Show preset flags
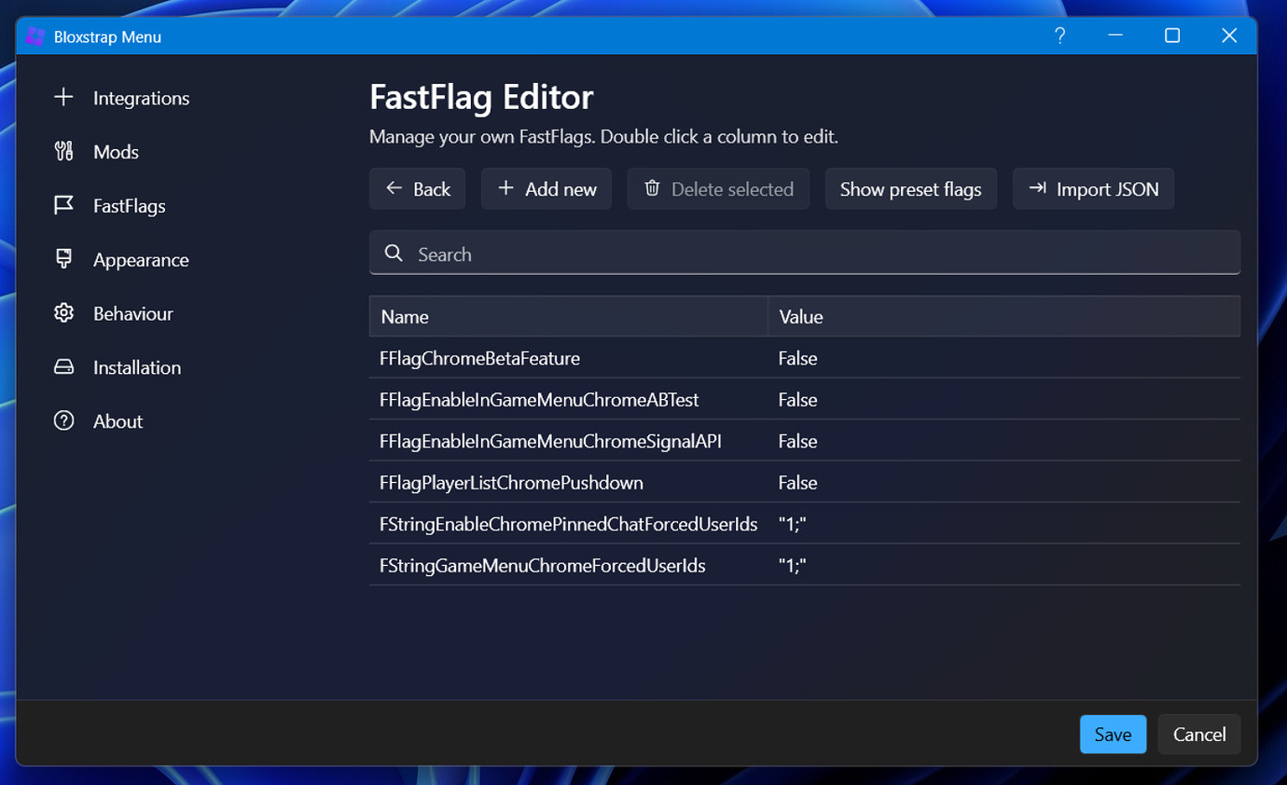This screenshot has height=785, width=1287. (x=910, y=189)
